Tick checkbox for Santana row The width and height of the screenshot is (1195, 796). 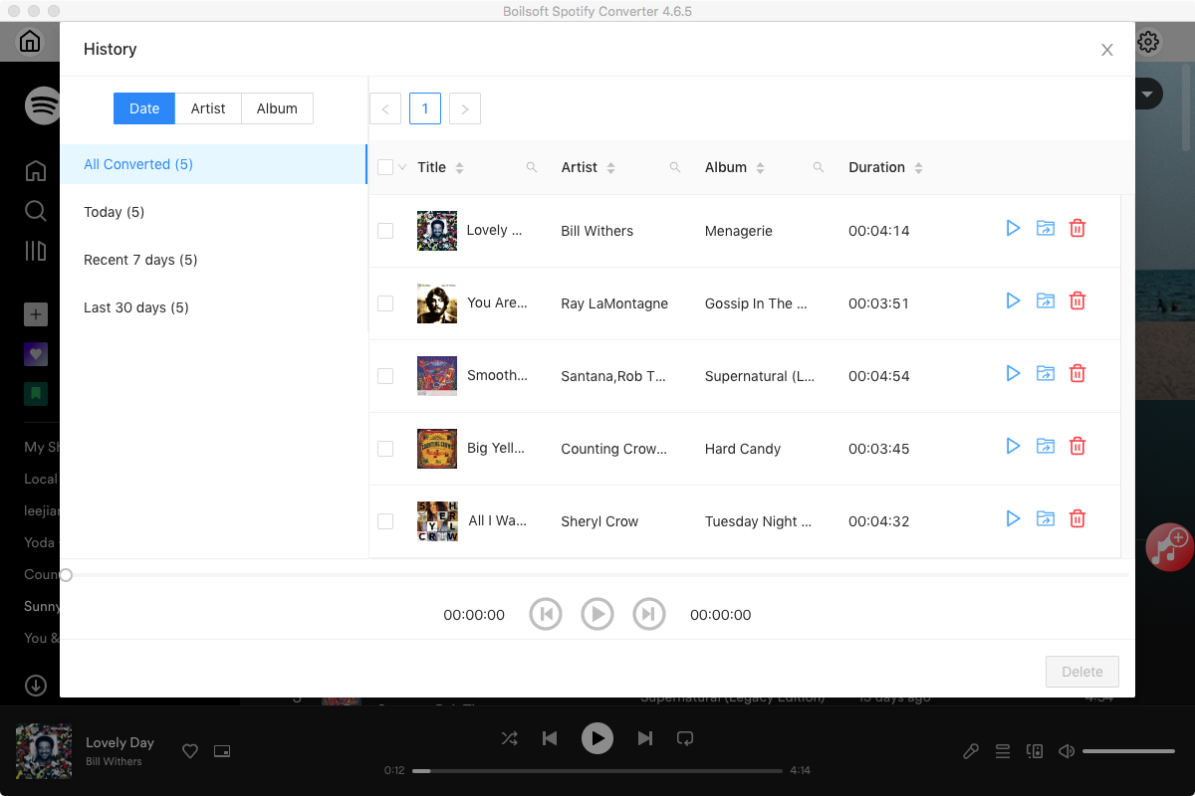click(385, 376)
